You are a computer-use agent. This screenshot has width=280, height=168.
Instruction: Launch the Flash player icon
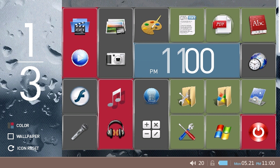(80, 96)
